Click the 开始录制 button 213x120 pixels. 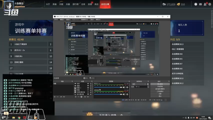click(160, 86)
